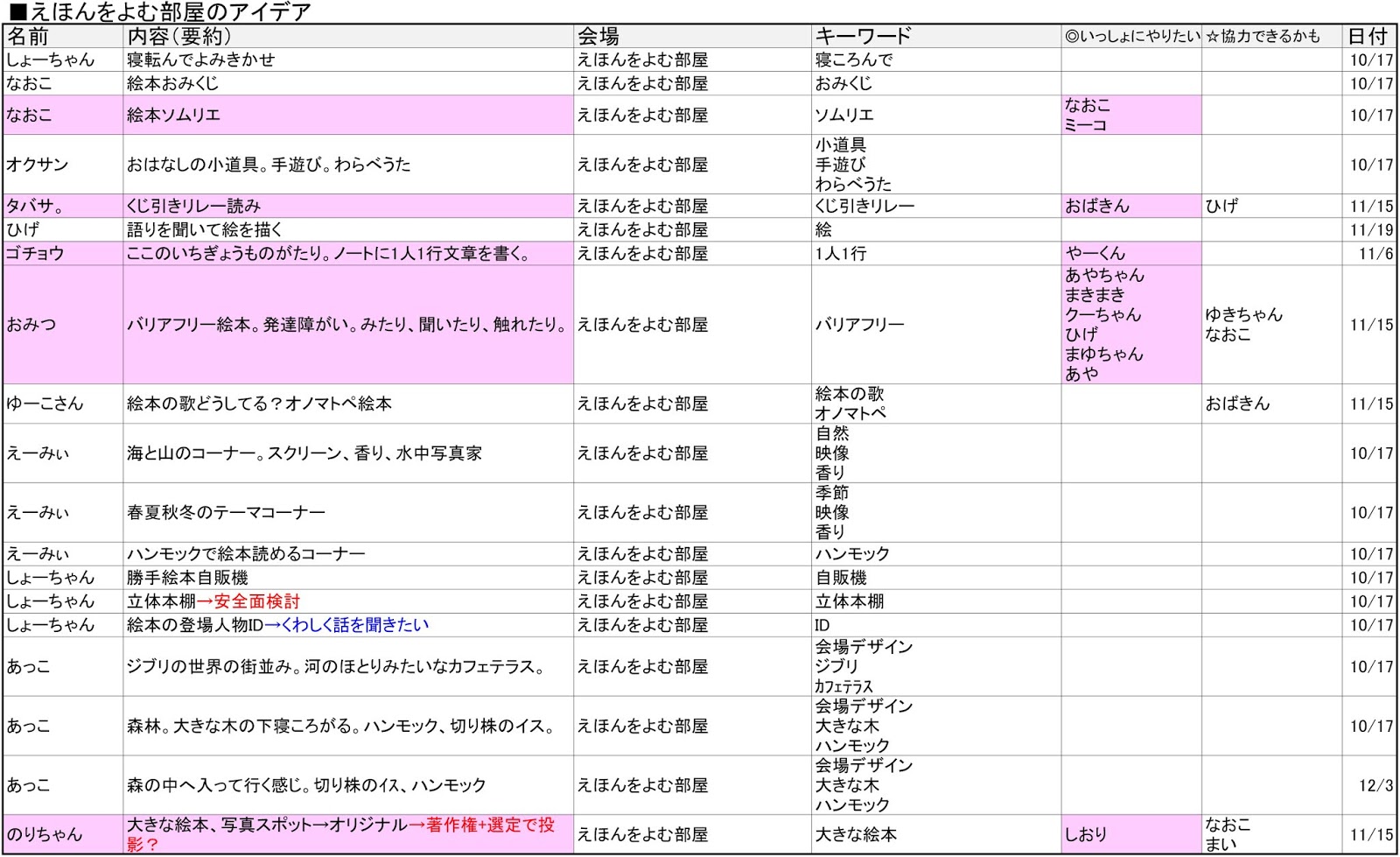Select the cell with なおこ and まい
Screen dimensions: 1400x857
(1271, 835)
